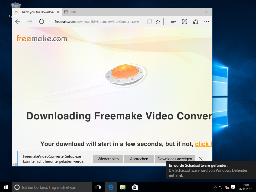256x192 pixels.
Task: Click the Abbrechen button
Action: (x=139, y=159)
